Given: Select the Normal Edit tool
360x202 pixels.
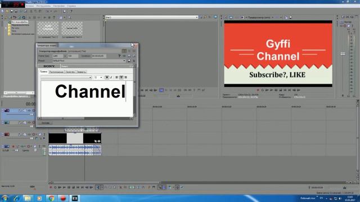Looking at the screenshot, I should pos(98,187).
